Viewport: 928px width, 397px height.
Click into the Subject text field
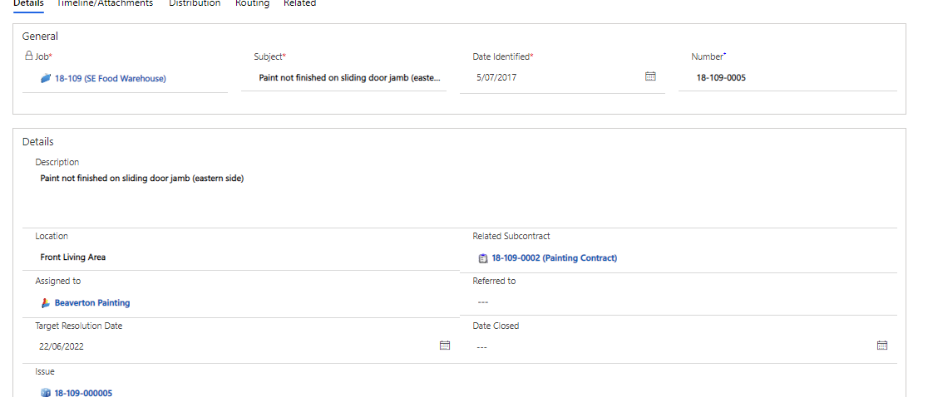[344, 78]
